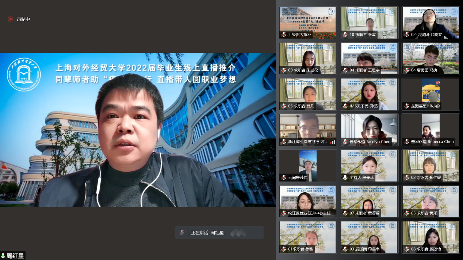463x260 pixels.
Task: Click muted mic icon for 08 求职者 顾欣怡
Action: [406, 249]
